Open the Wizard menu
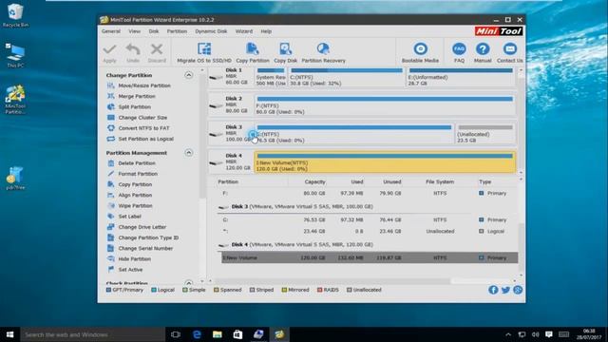This screenshot has height=342, width=608. click(x=244, y=31)
